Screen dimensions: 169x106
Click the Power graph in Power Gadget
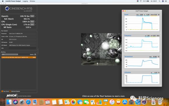[x=142, y=24]
